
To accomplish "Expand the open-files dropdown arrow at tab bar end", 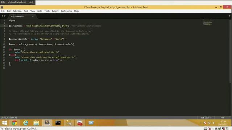I will click(229, 16).
